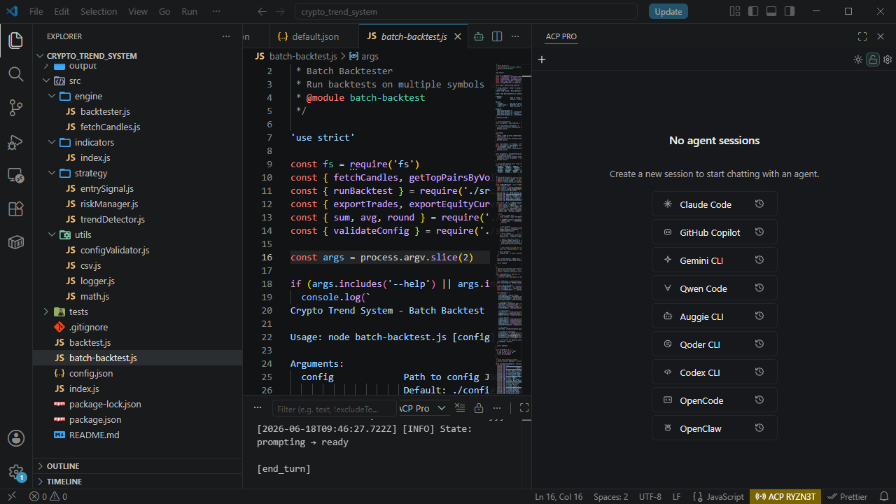Screen dimensions: 896x504
Task: Toggle output auto-scroll lock
Action: pyautogui.click(x=479, y=408)
